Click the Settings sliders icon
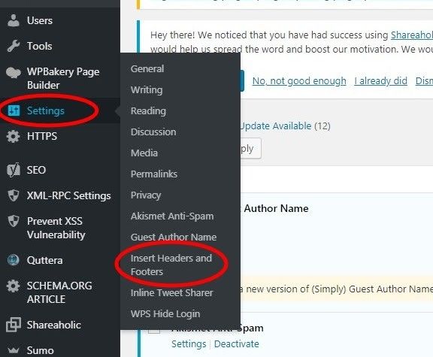433x357 pixels. 14,110
